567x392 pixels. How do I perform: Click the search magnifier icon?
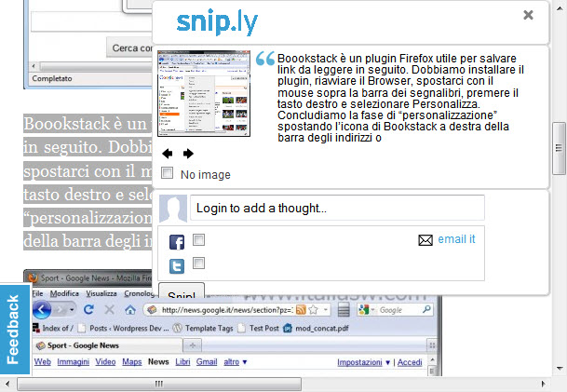[426, 309]
